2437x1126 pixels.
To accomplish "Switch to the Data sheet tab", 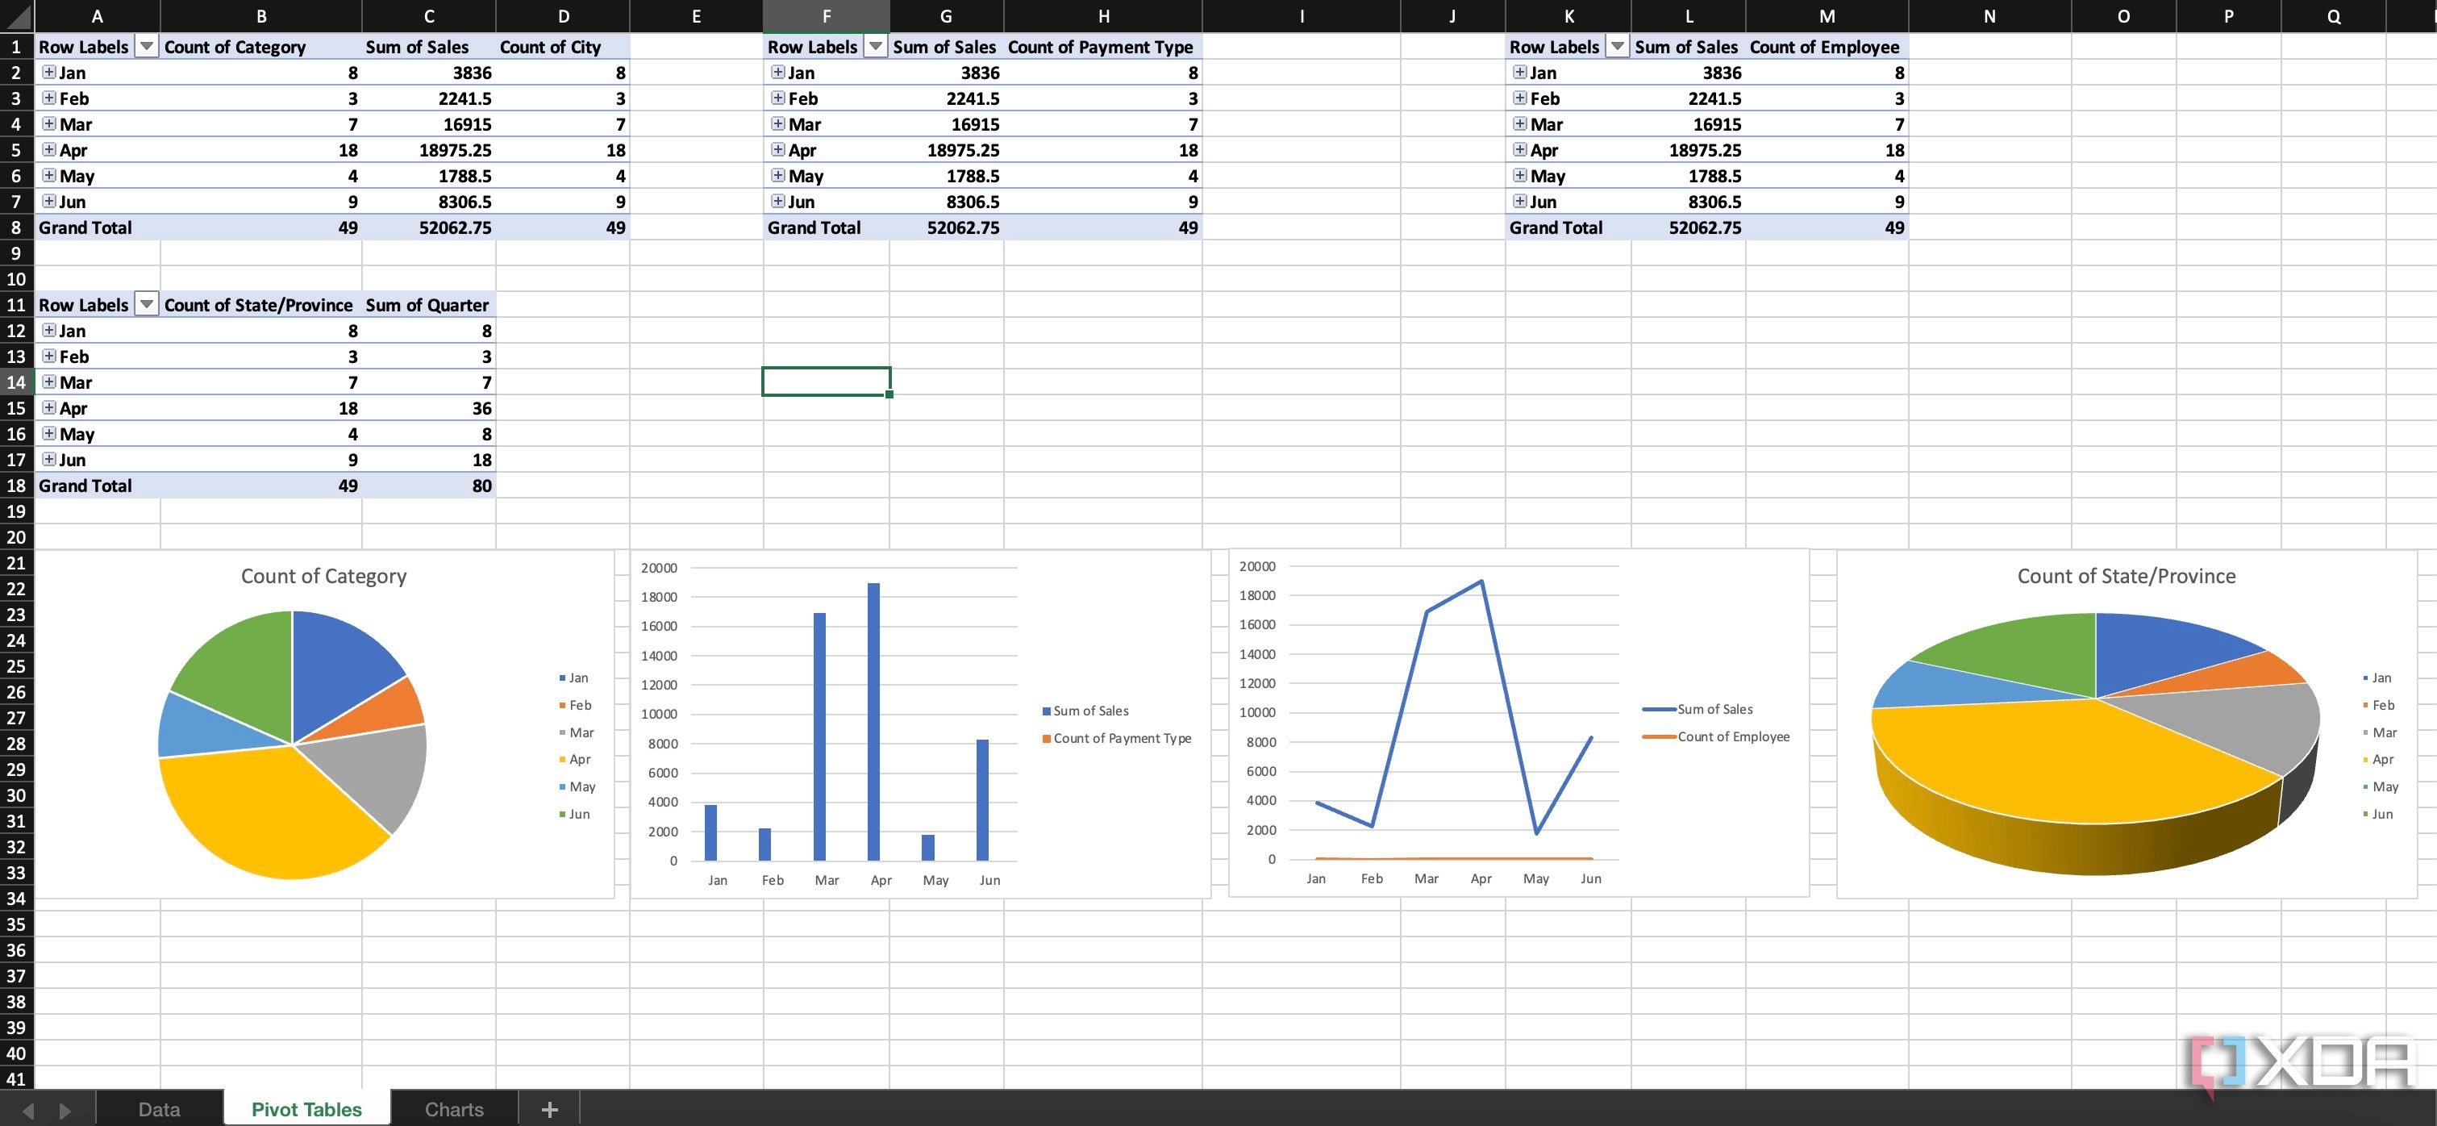I will (x=159, y=1109).
